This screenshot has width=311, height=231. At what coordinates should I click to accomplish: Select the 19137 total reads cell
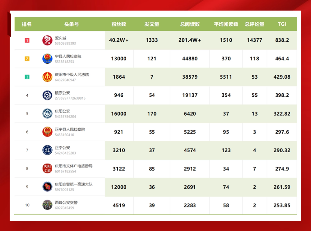[x=190, y=95]
